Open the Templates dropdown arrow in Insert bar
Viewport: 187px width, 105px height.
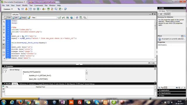(63, 9)
